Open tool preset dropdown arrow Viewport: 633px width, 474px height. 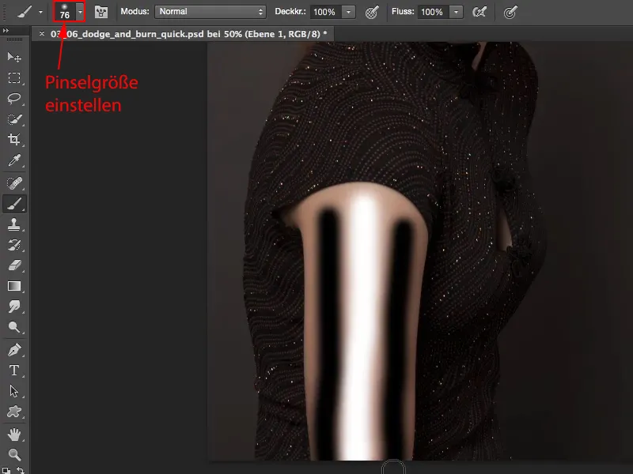[x=40, y=12]
